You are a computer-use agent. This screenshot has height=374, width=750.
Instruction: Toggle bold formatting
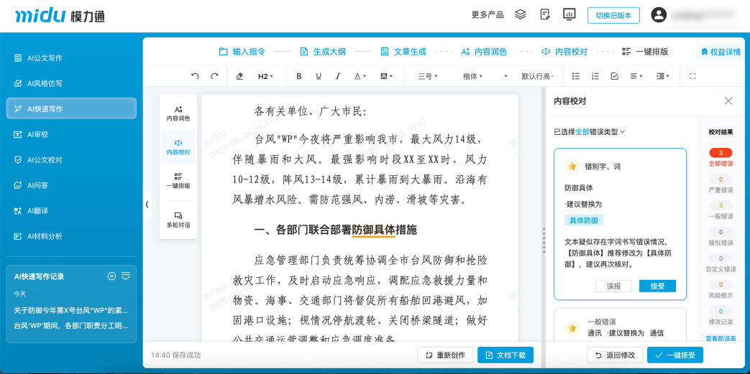(299, 76)
